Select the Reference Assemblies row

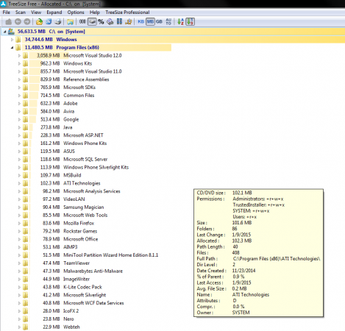point(69,79)
